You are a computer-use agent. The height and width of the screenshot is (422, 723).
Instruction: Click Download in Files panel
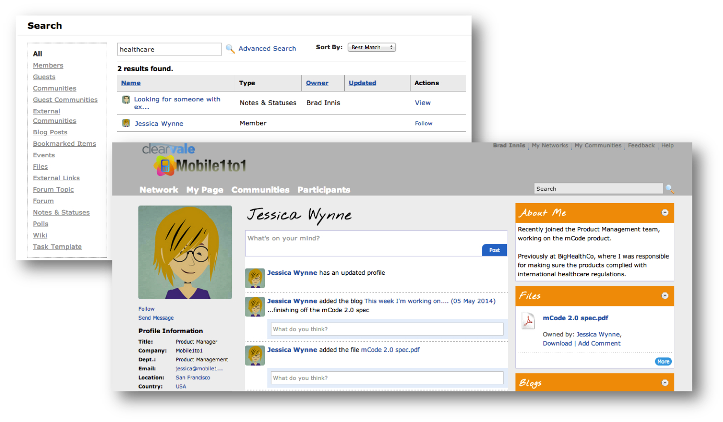[x=557, y=344]
